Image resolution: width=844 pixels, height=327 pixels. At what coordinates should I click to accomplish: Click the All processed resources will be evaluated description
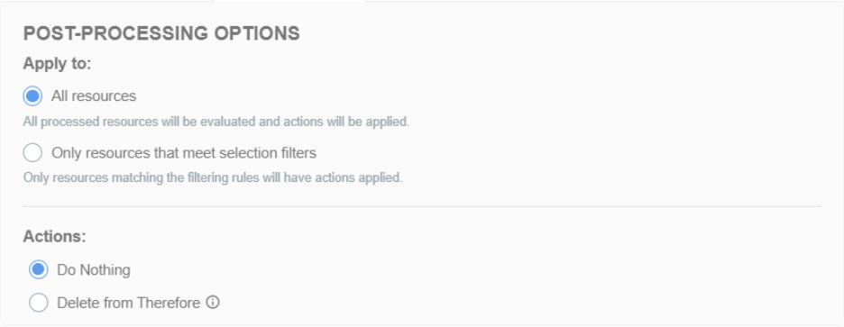pyautogui.click(x=216, y=122)
